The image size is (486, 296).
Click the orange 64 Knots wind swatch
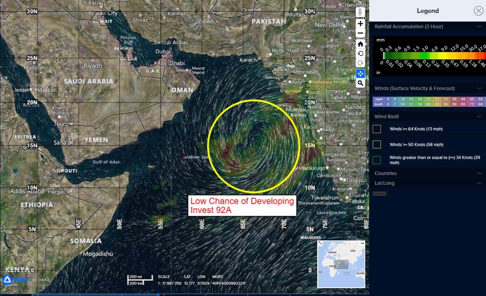(377, 129)
